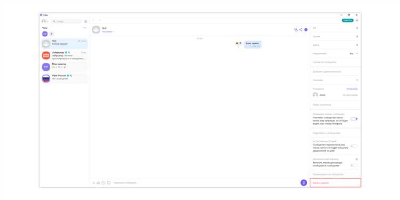Select the purple chats filter icon
Image resolution: width=400 pixels, height=200 pixels.
coord(45,34)
